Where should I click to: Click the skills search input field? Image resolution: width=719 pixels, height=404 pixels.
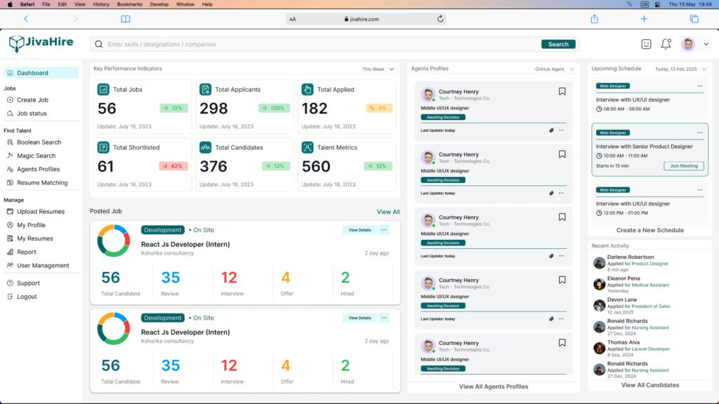coord(211,43)
